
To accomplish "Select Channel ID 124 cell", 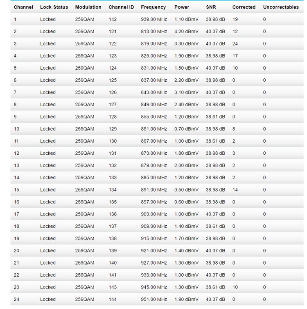I will click(113, 68).
